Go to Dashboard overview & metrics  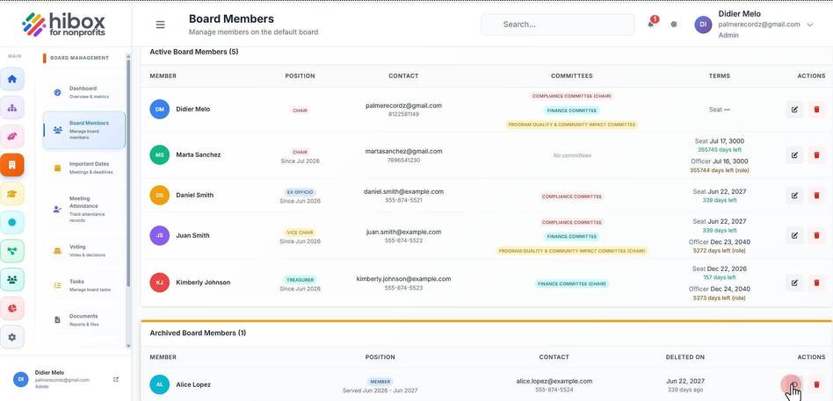84,92
